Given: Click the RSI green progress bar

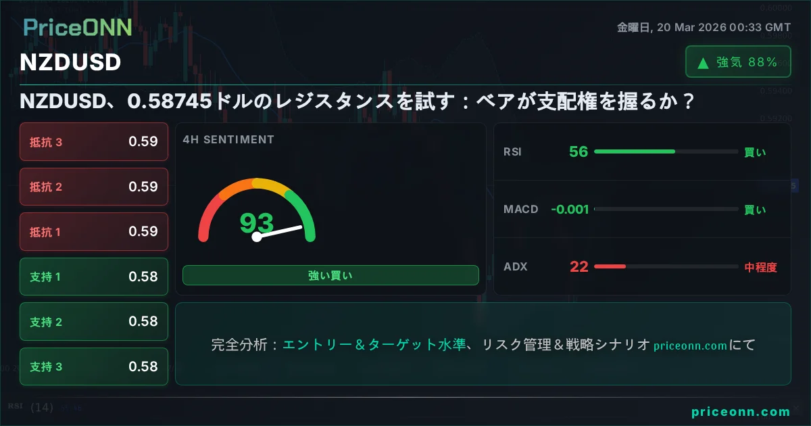Looking at the screenshot, I should click(x=634, y=151).
